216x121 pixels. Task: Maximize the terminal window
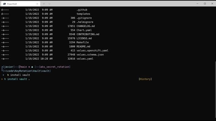pos(205,4)
